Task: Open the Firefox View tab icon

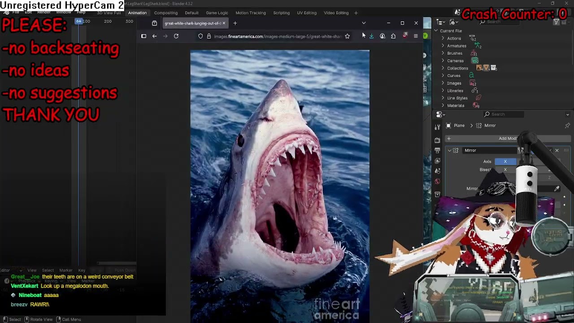Action: pos(154,23)
